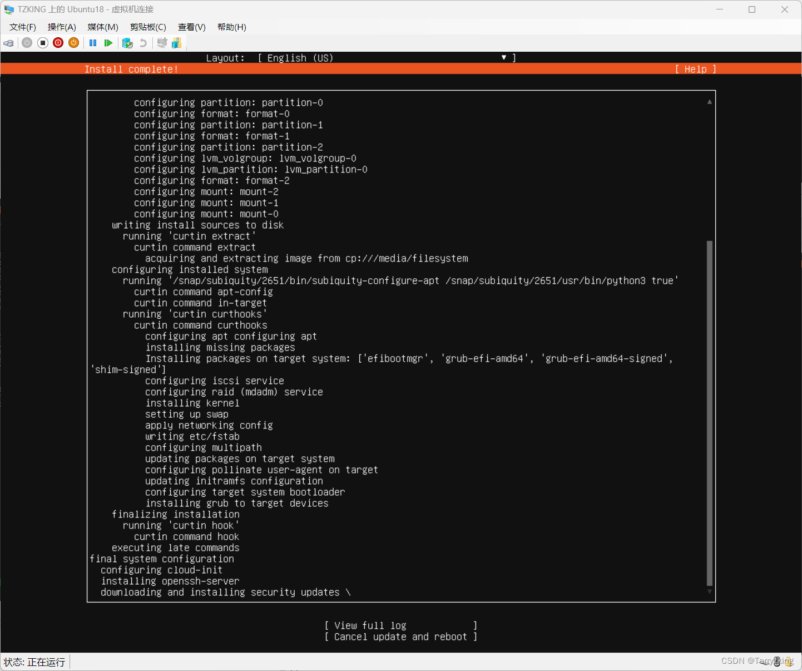This screenshot has height=671, width=802.
Task: Click status bar text 状态: 正在运行
Action: click(x=34, y=662)
